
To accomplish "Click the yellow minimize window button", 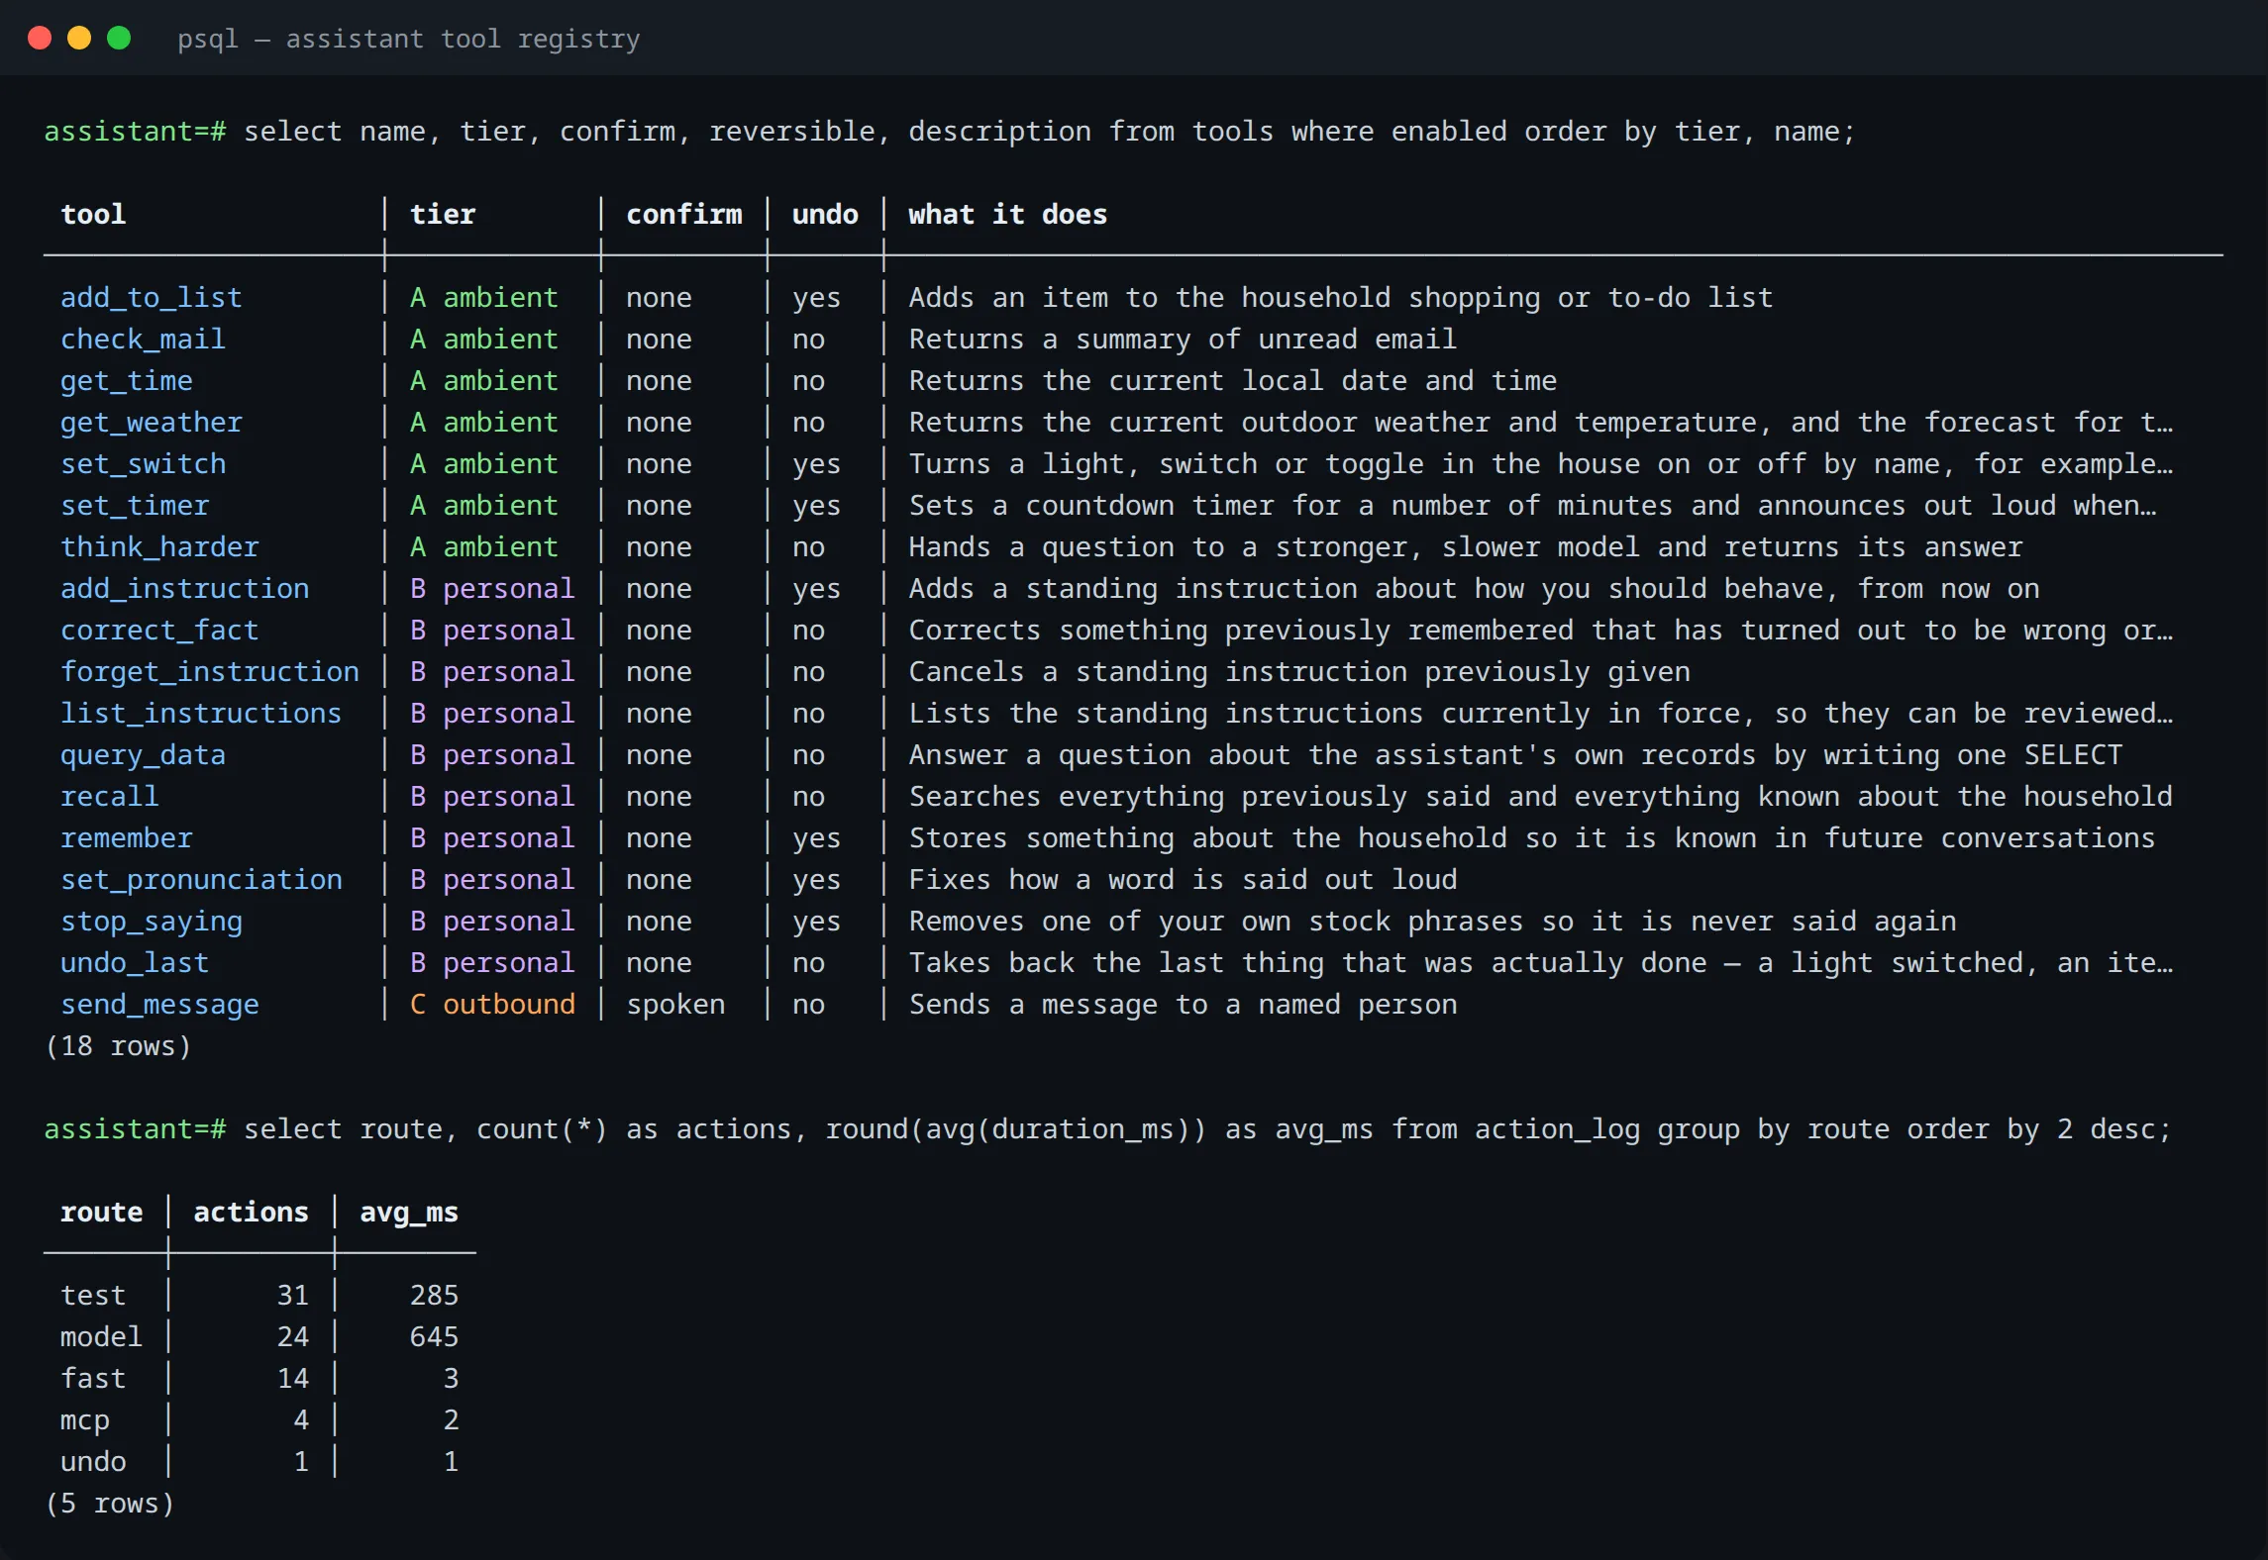I will pos(79,39).
